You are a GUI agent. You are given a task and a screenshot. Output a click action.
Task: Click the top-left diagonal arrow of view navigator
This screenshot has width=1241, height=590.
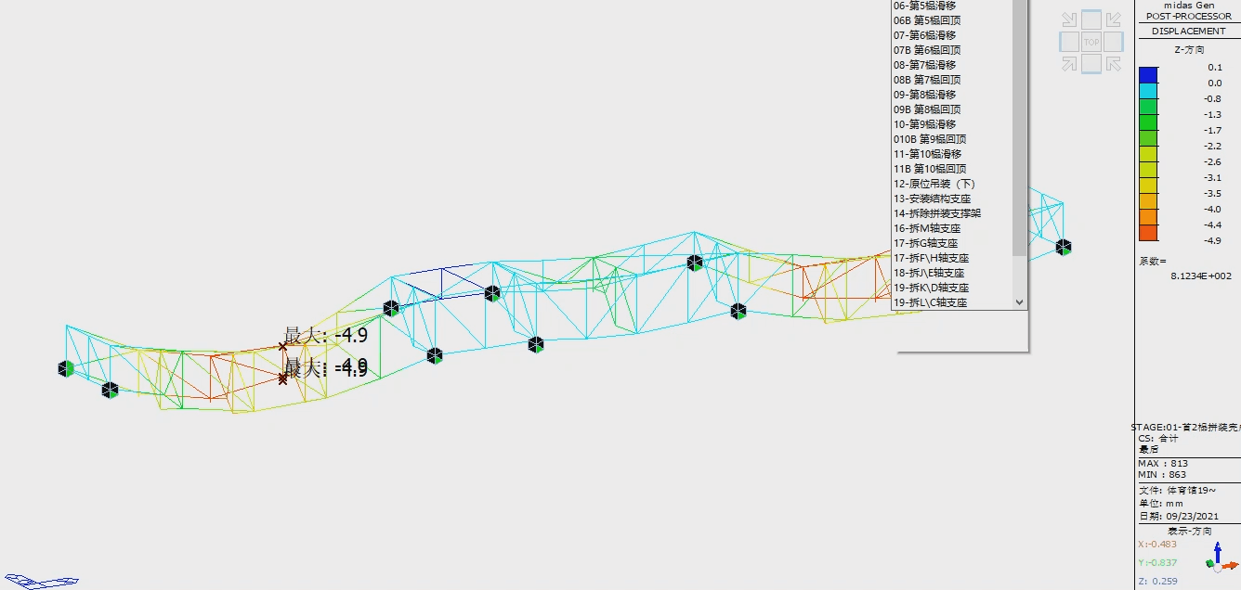[x=1070, y=20]
